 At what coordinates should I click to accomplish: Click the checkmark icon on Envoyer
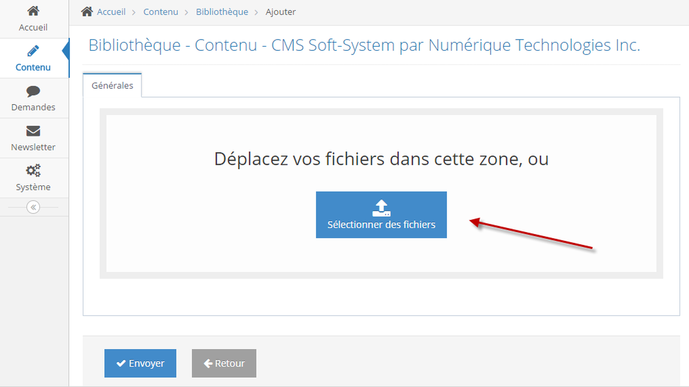tap(121, 363)
